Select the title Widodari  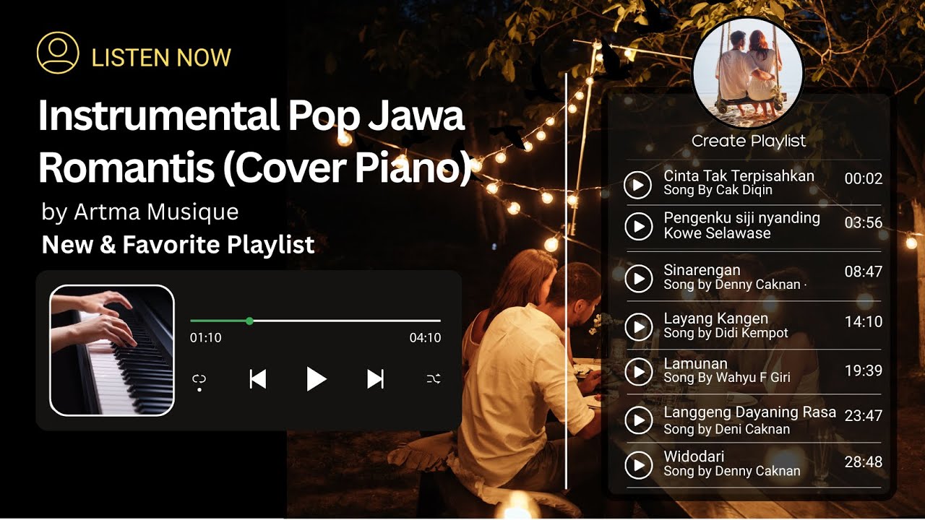pyautogui.click(x=694, y=456)
